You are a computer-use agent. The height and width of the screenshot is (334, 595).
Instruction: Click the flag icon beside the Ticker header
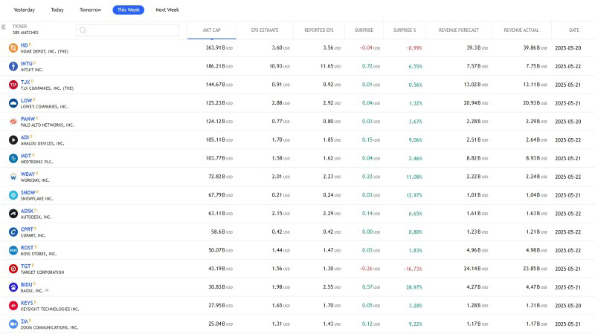tap(4, 27)
